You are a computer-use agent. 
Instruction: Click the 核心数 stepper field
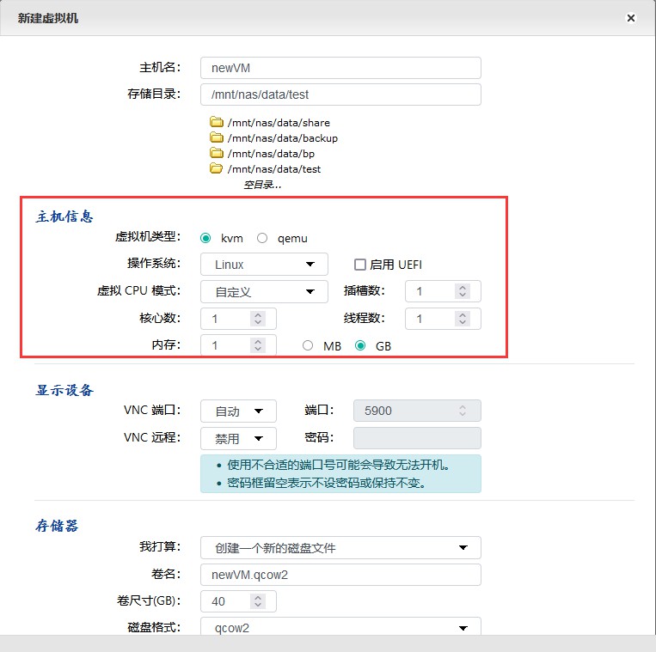point(238,319)
